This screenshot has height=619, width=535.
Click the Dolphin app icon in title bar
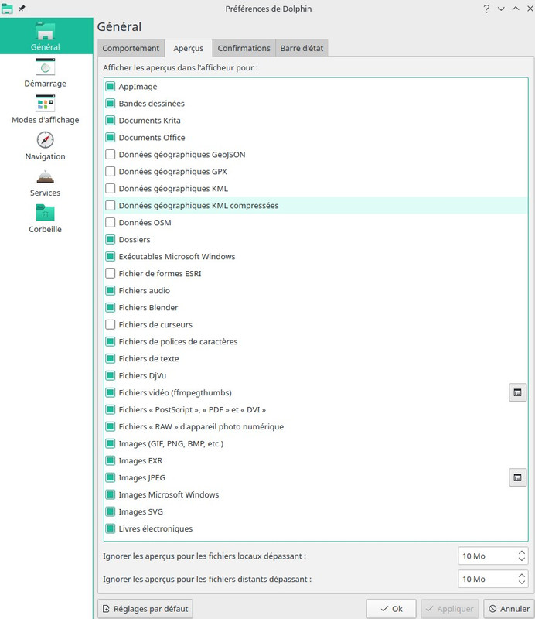7,9
